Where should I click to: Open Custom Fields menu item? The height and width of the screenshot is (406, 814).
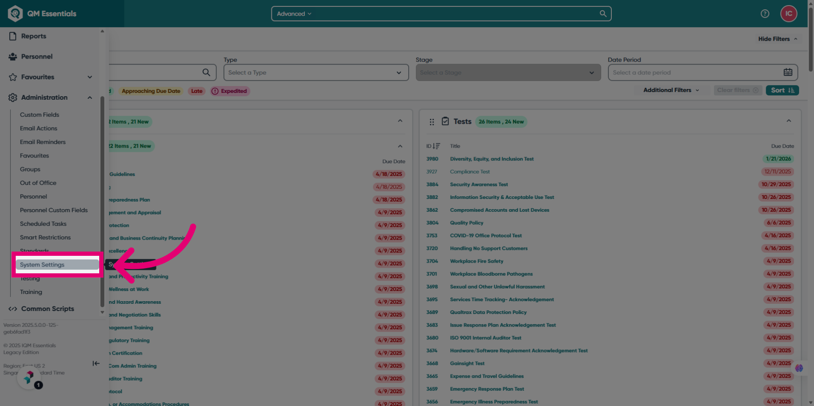(x=39, y=115)
